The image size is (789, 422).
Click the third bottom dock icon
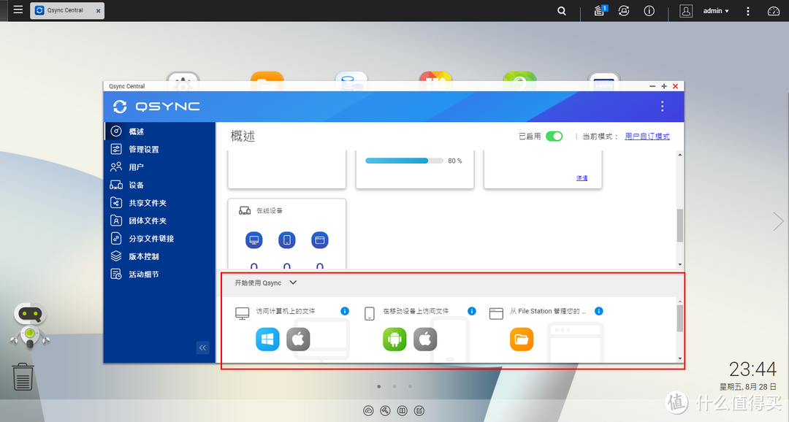(x=402, y=411)
